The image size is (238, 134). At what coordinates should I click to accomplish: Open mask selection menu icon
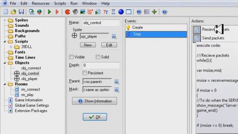116,90
